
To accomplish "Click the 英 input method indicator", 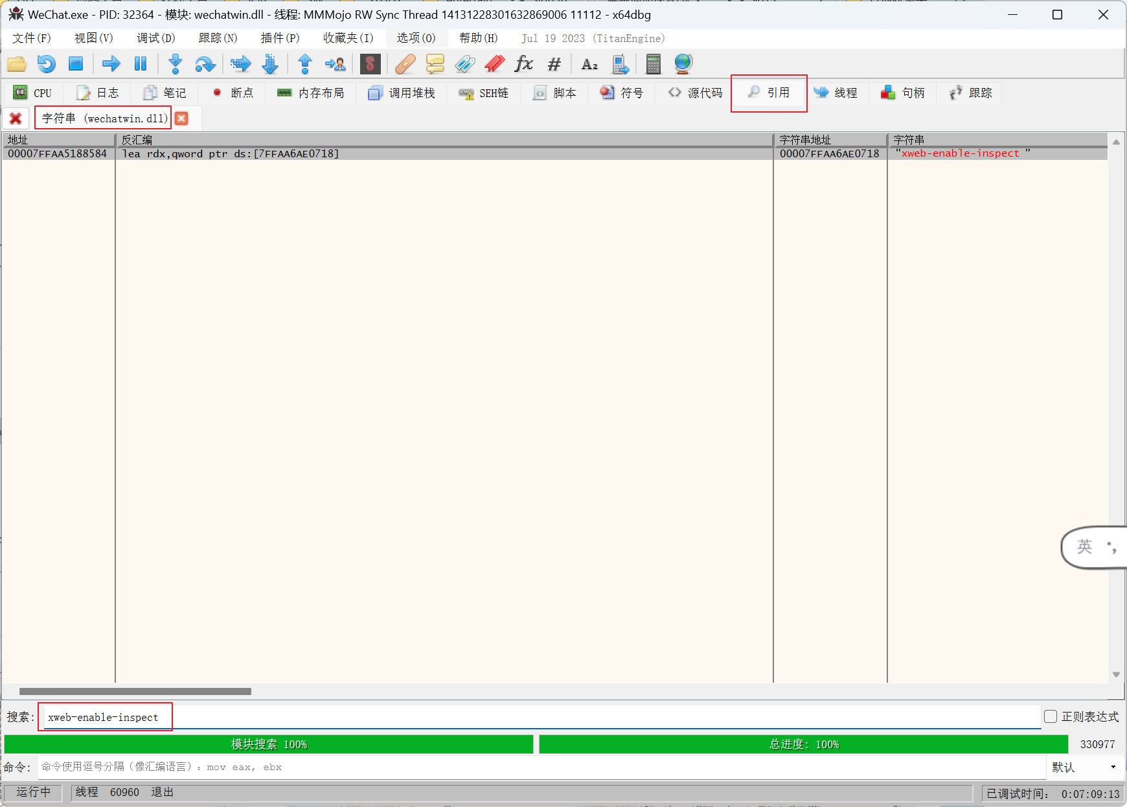I will pos(1085,547).
